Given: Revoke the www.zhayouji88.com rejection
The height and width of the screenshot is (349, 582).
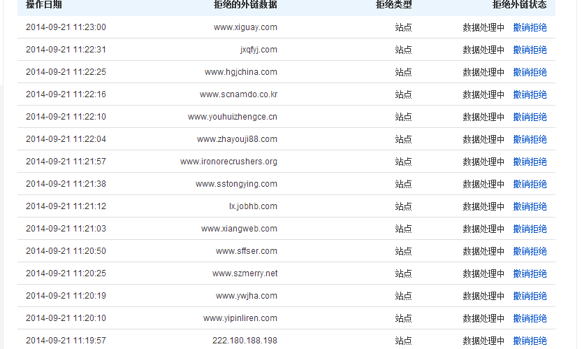Looking at the screenshot, I should [x=530, y=139].
